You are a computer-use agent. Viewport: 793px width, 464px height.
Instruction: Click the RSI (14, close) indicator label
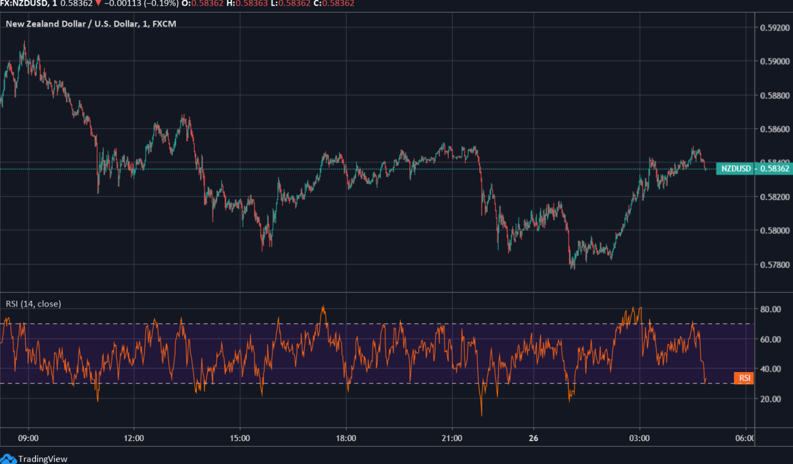[x=33, y=304]
